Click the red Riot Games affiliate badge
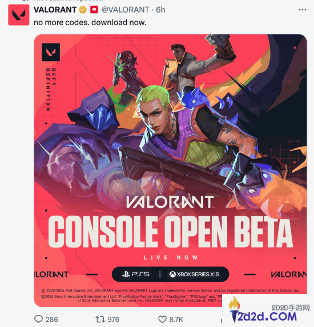The width and height of the screenshot is (314, 327). click(94, 10)
